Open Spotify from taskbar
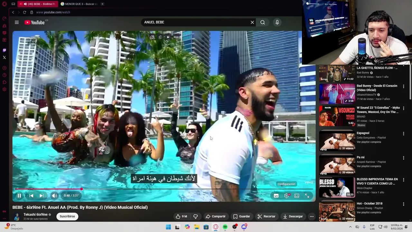412x232 pixels. [x=225, y=227]
